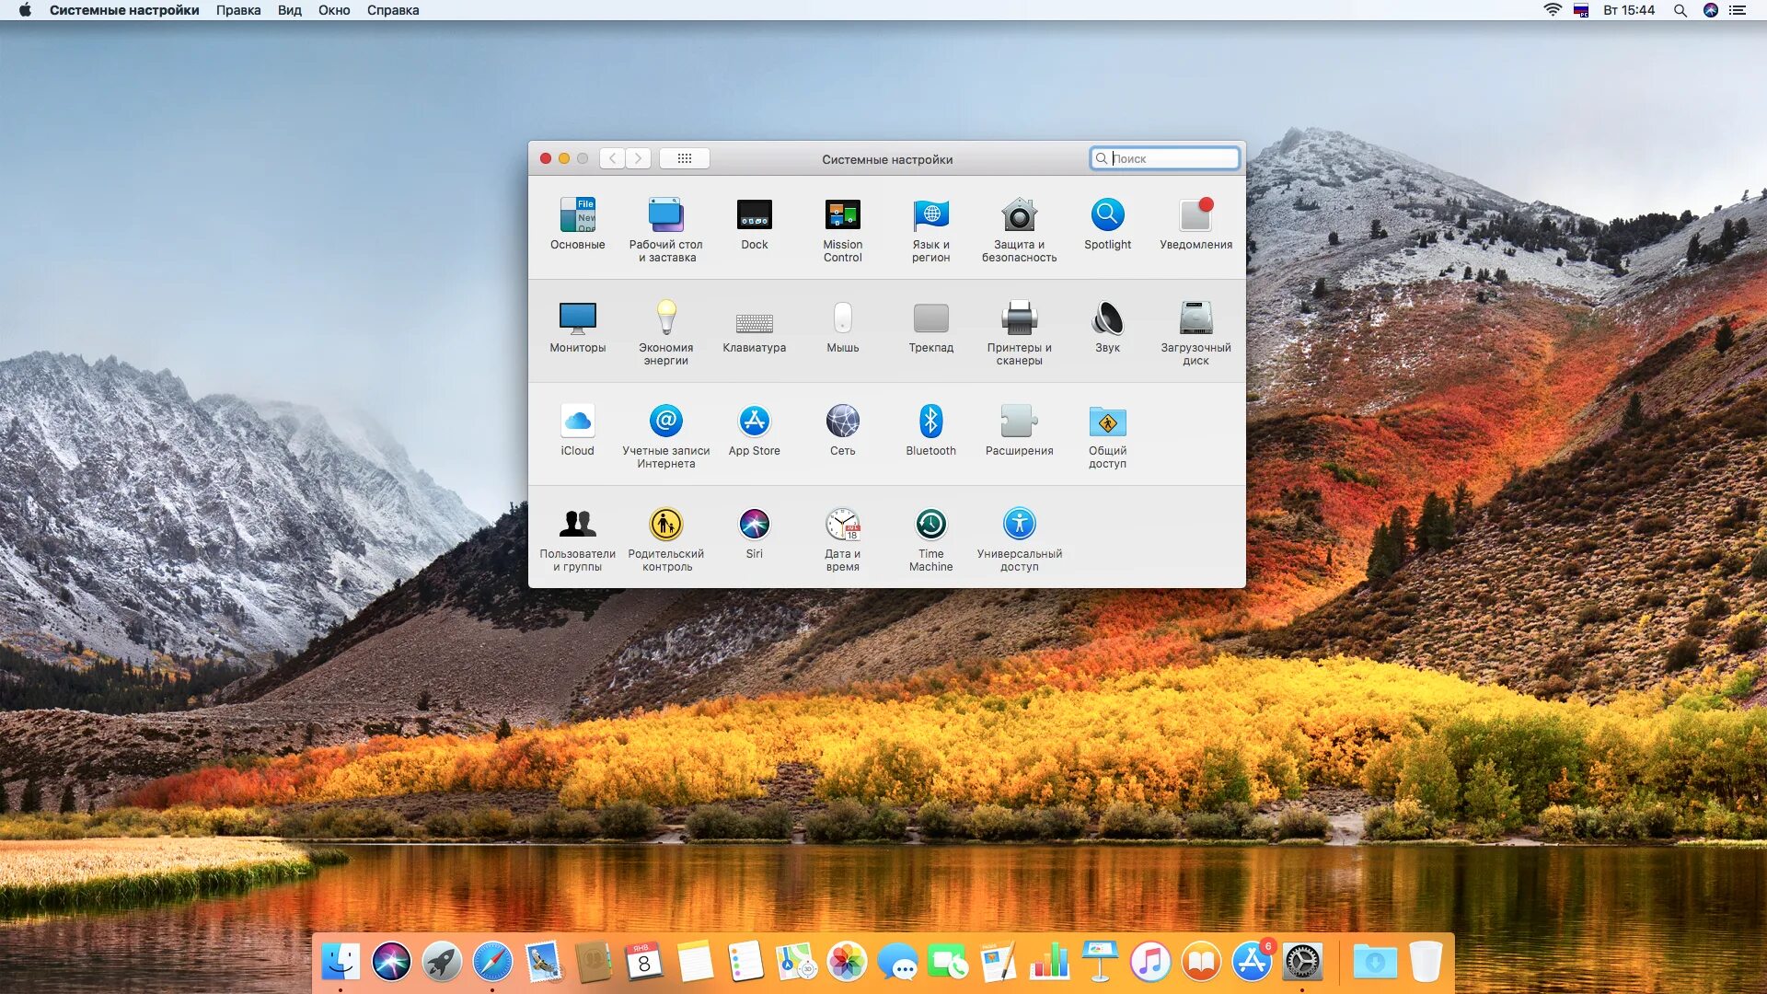
Task: Go forward with the right chevron button
Action: tap(638, 158)
